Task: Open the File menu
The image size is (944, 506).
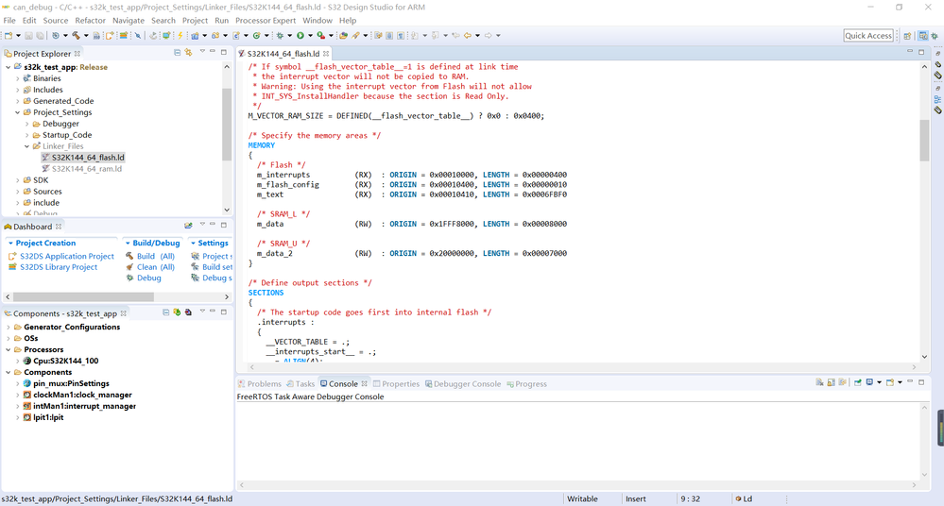Action: (x=9, y=21)
